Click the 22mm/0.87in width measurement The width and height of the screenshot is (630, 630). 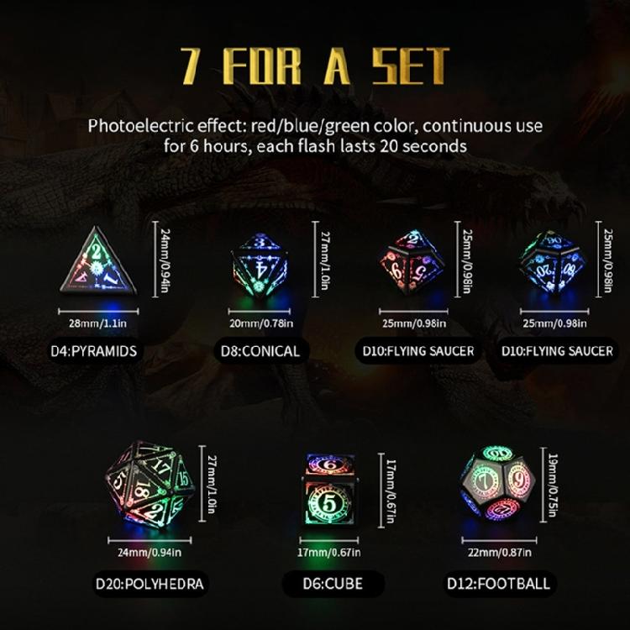(x=500, y=553)
